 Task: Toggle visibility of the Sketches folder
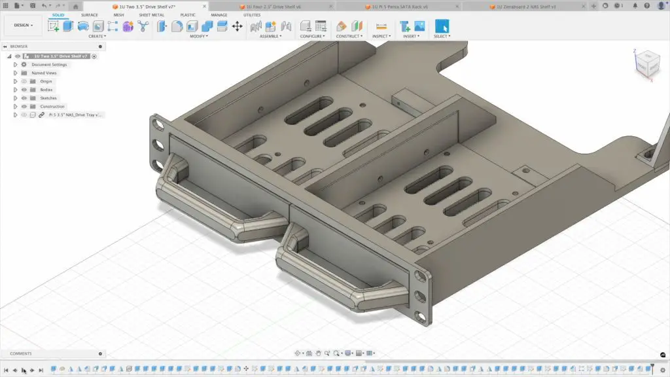pyautogui.click(x=24, y=98)
